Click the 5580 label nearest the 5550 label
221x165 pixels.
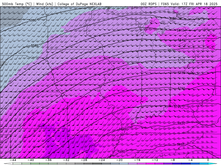pos(35,45)
